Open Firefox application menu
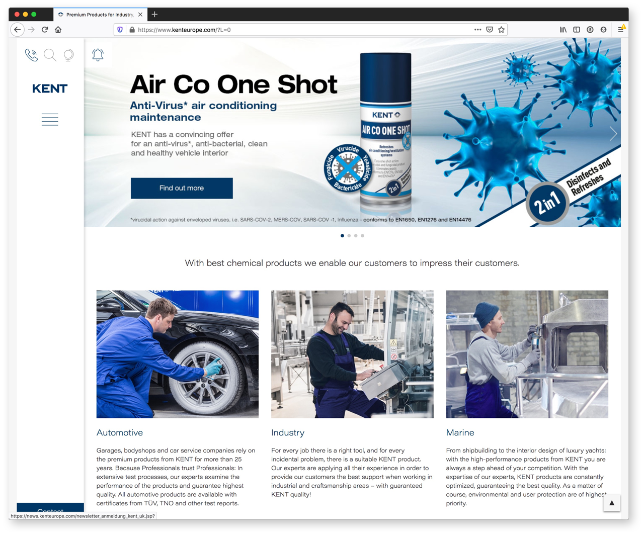Image resolution: width=644 pixels, height=537 pixels. point(621,30)
